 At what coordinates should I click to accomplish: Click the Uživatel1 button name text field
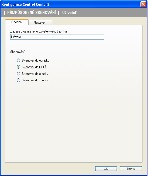(57, 37)
